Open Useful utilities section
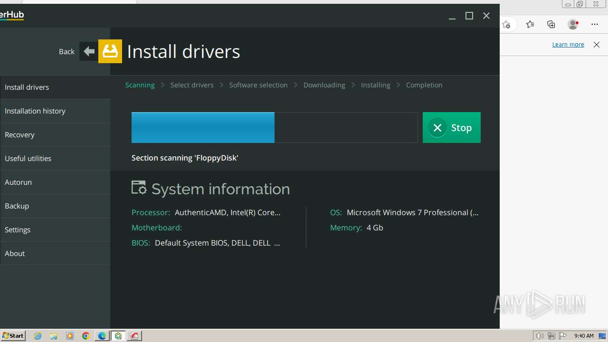The height and width of the screenshot is (342, 608). pos(55,159)
